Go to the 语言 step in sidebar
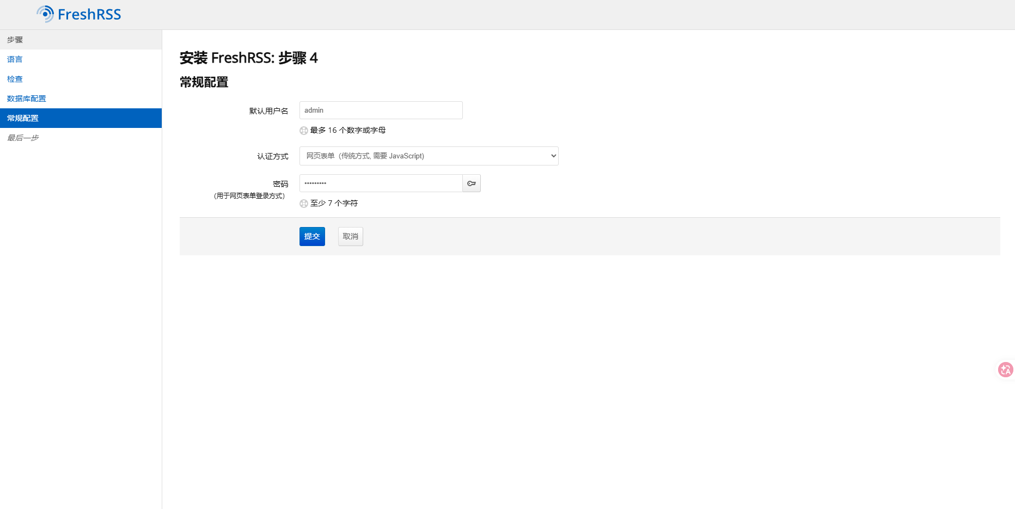This screenshot has height=509, width=1015. pos(15,59)
